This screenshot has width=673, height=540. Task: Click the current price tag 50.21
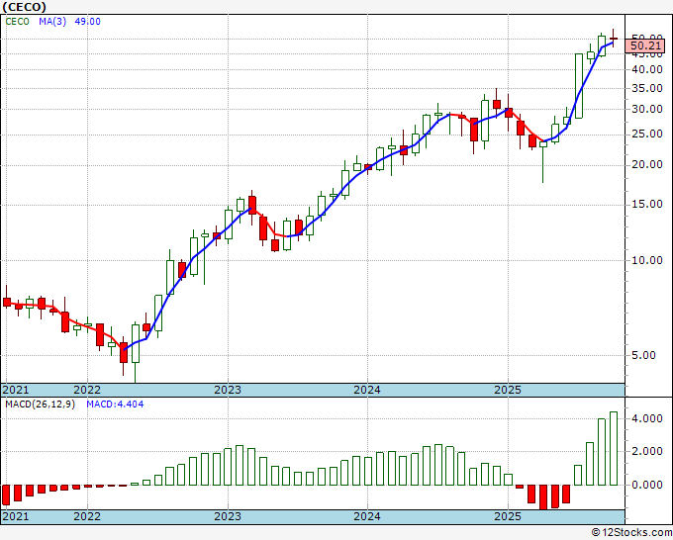click(645, 45)
